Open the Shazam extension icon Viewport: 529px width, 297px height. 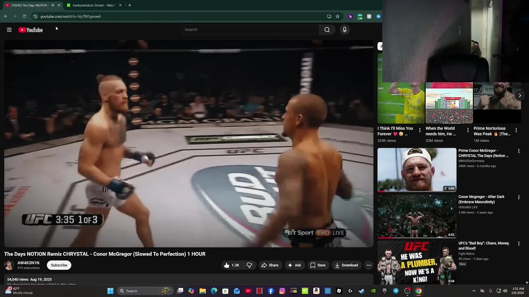[x=378, y=16]
